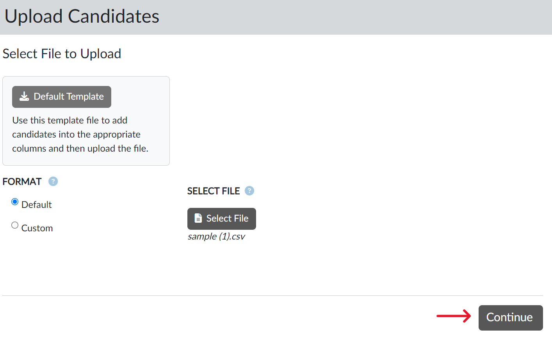Open the help icon beside SELECT FILE
Viewport: 552px width, 338px height.
point(249,191)
